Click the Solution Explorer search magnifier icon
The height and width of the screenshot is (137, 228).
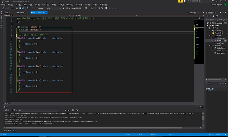point(224,20)
